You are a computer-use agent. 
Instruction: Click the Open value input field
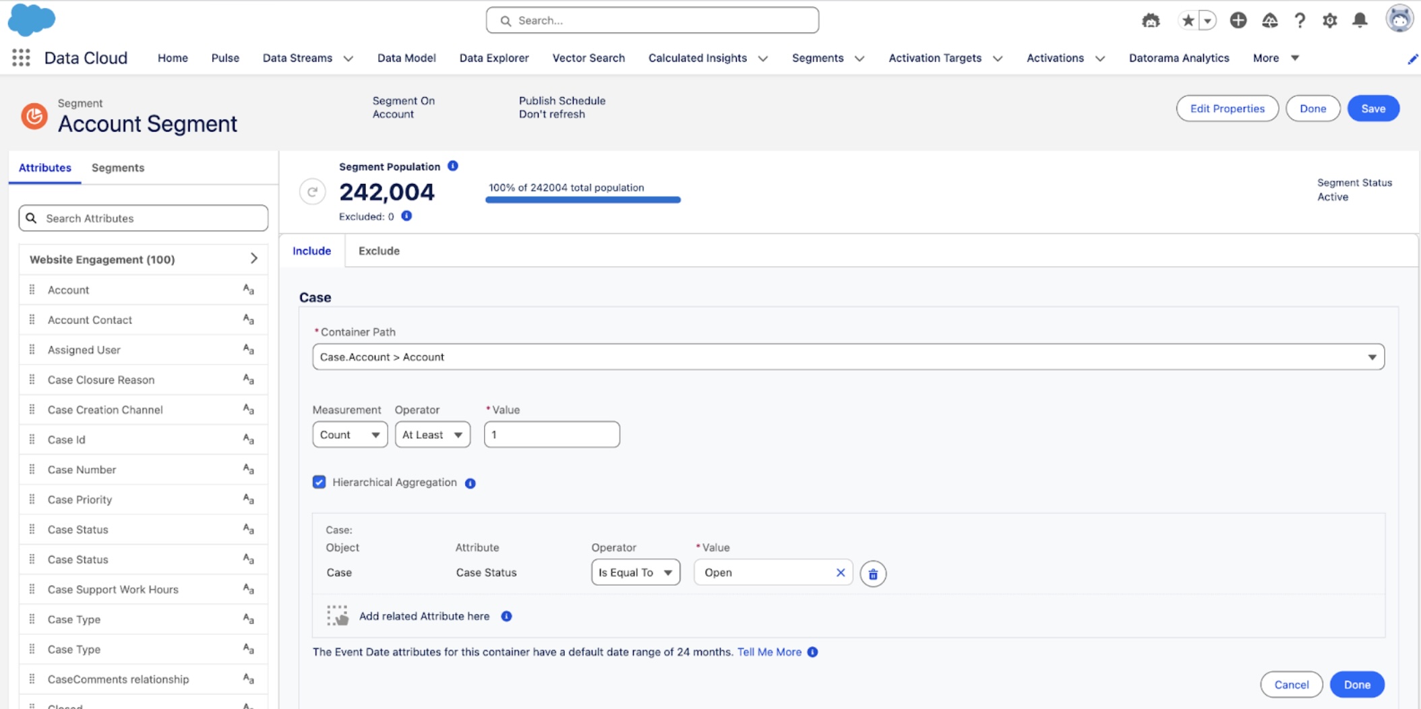773,572
